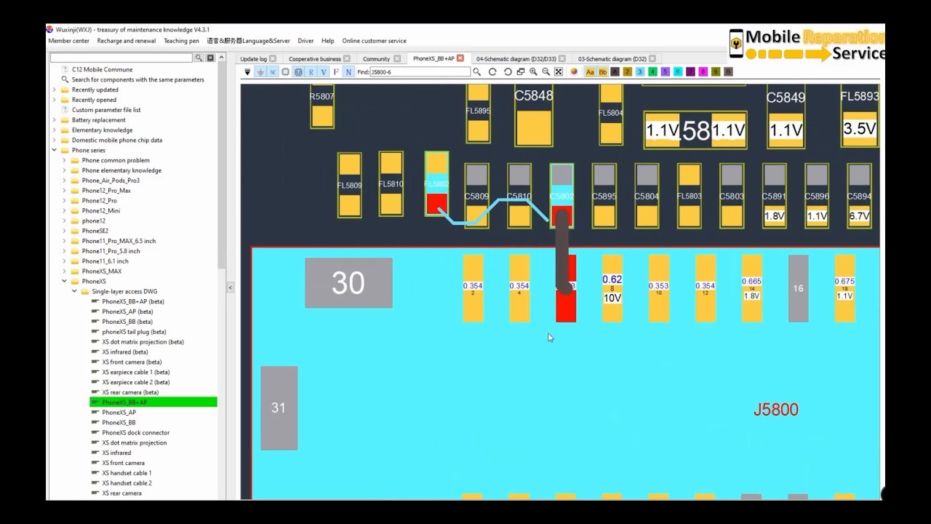Open the color wheel palette icon
This screenshot has width=931, height=524.
pos(574,72)
